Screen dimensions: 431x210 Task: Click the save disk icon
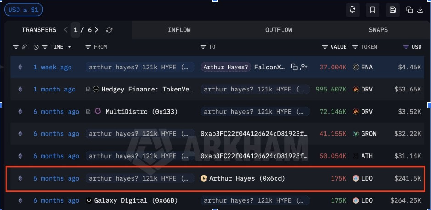coord(392,10)
